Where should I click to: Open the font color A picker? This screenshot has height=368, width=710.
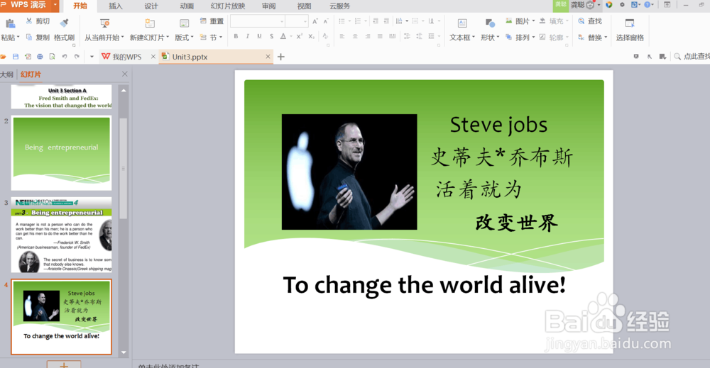tap(283, 36)
